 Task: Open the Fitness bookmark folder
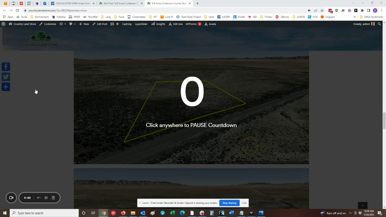pyautogui.click(x=266, y=17)
